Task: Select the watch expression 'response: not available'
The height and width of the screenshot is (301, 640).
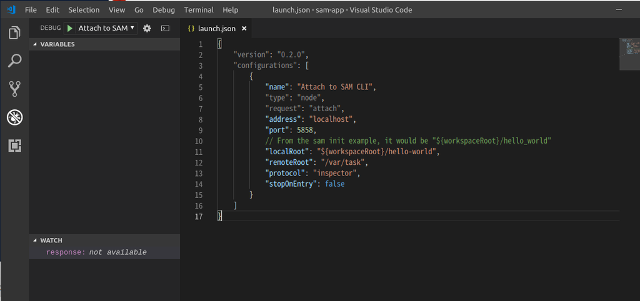Action: point(104,252)
